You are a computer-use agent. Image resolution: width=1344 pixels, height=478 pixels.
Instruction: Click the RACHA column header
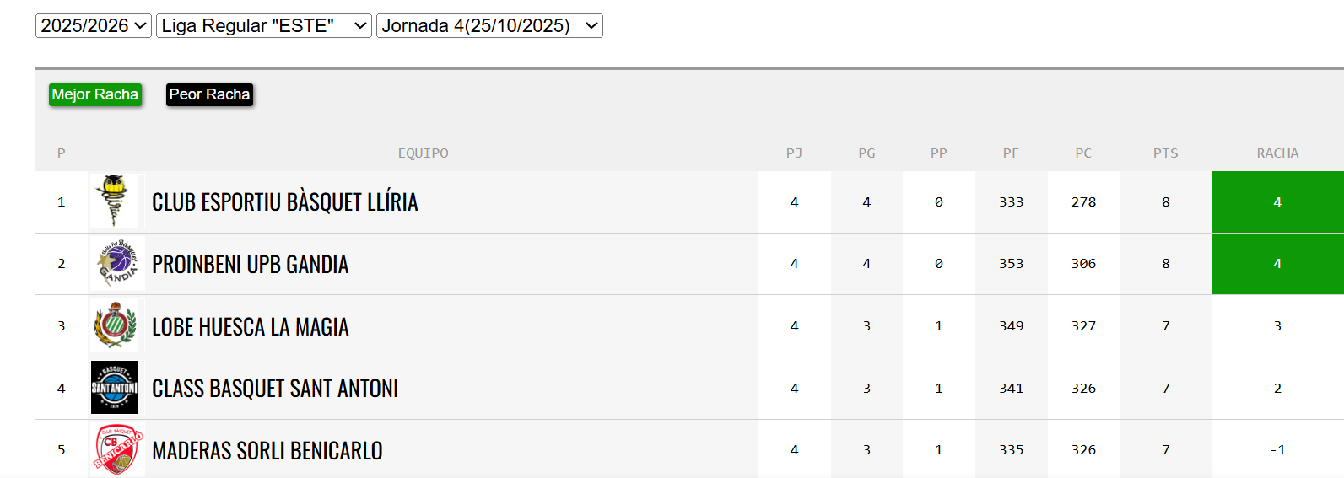point(1277,153)
